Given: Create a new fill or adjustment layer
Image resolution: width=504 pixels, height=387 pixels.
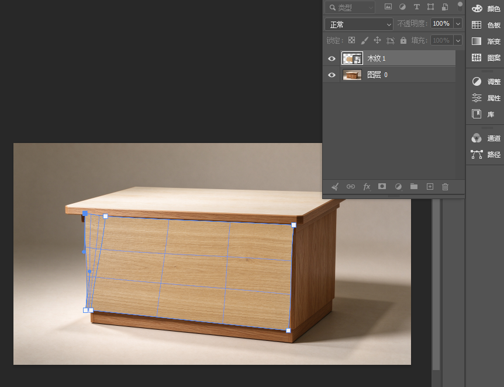Looking at the screenshot, I should (398, 186).
